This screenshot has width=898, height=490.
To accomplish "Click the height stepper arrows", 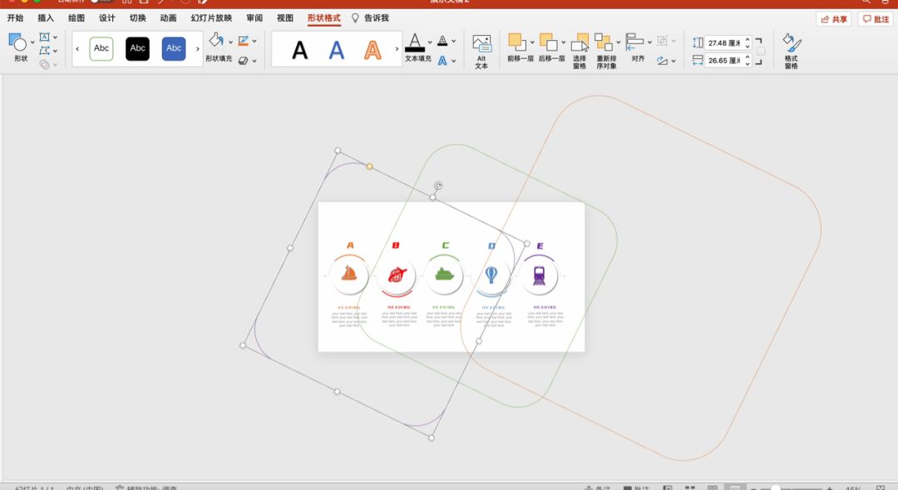I will point(748,43).
